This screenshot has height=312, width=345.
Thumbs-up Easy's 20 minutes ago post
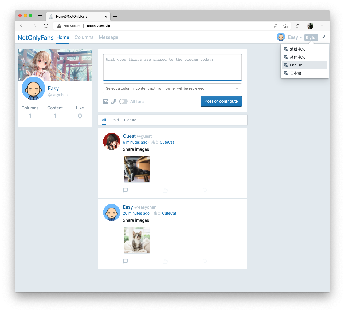[x=165, y=261]
